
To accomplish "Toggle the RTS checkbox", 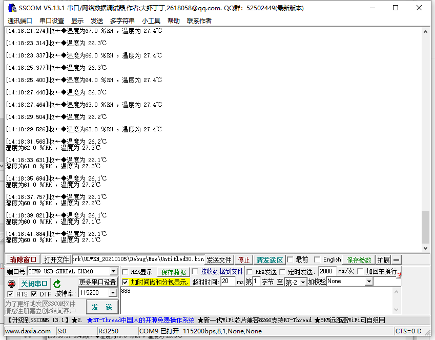I will click(10, 294).
